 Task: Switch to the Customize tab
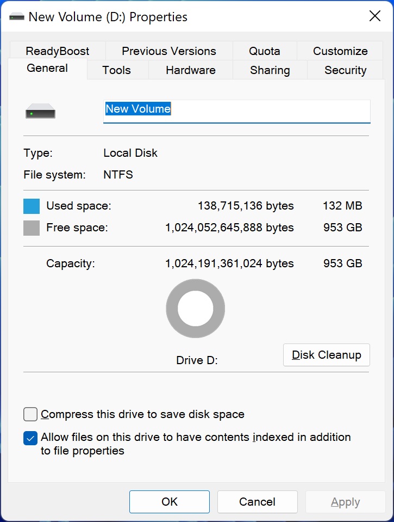tap(340, 51)
